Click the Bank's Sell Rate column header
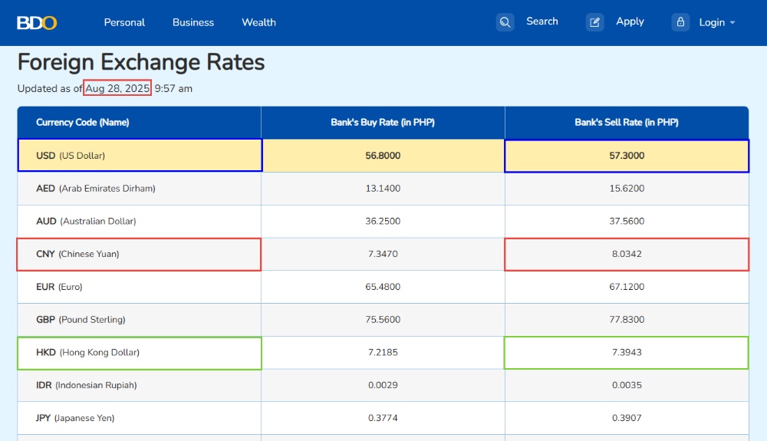 [627, 122]
